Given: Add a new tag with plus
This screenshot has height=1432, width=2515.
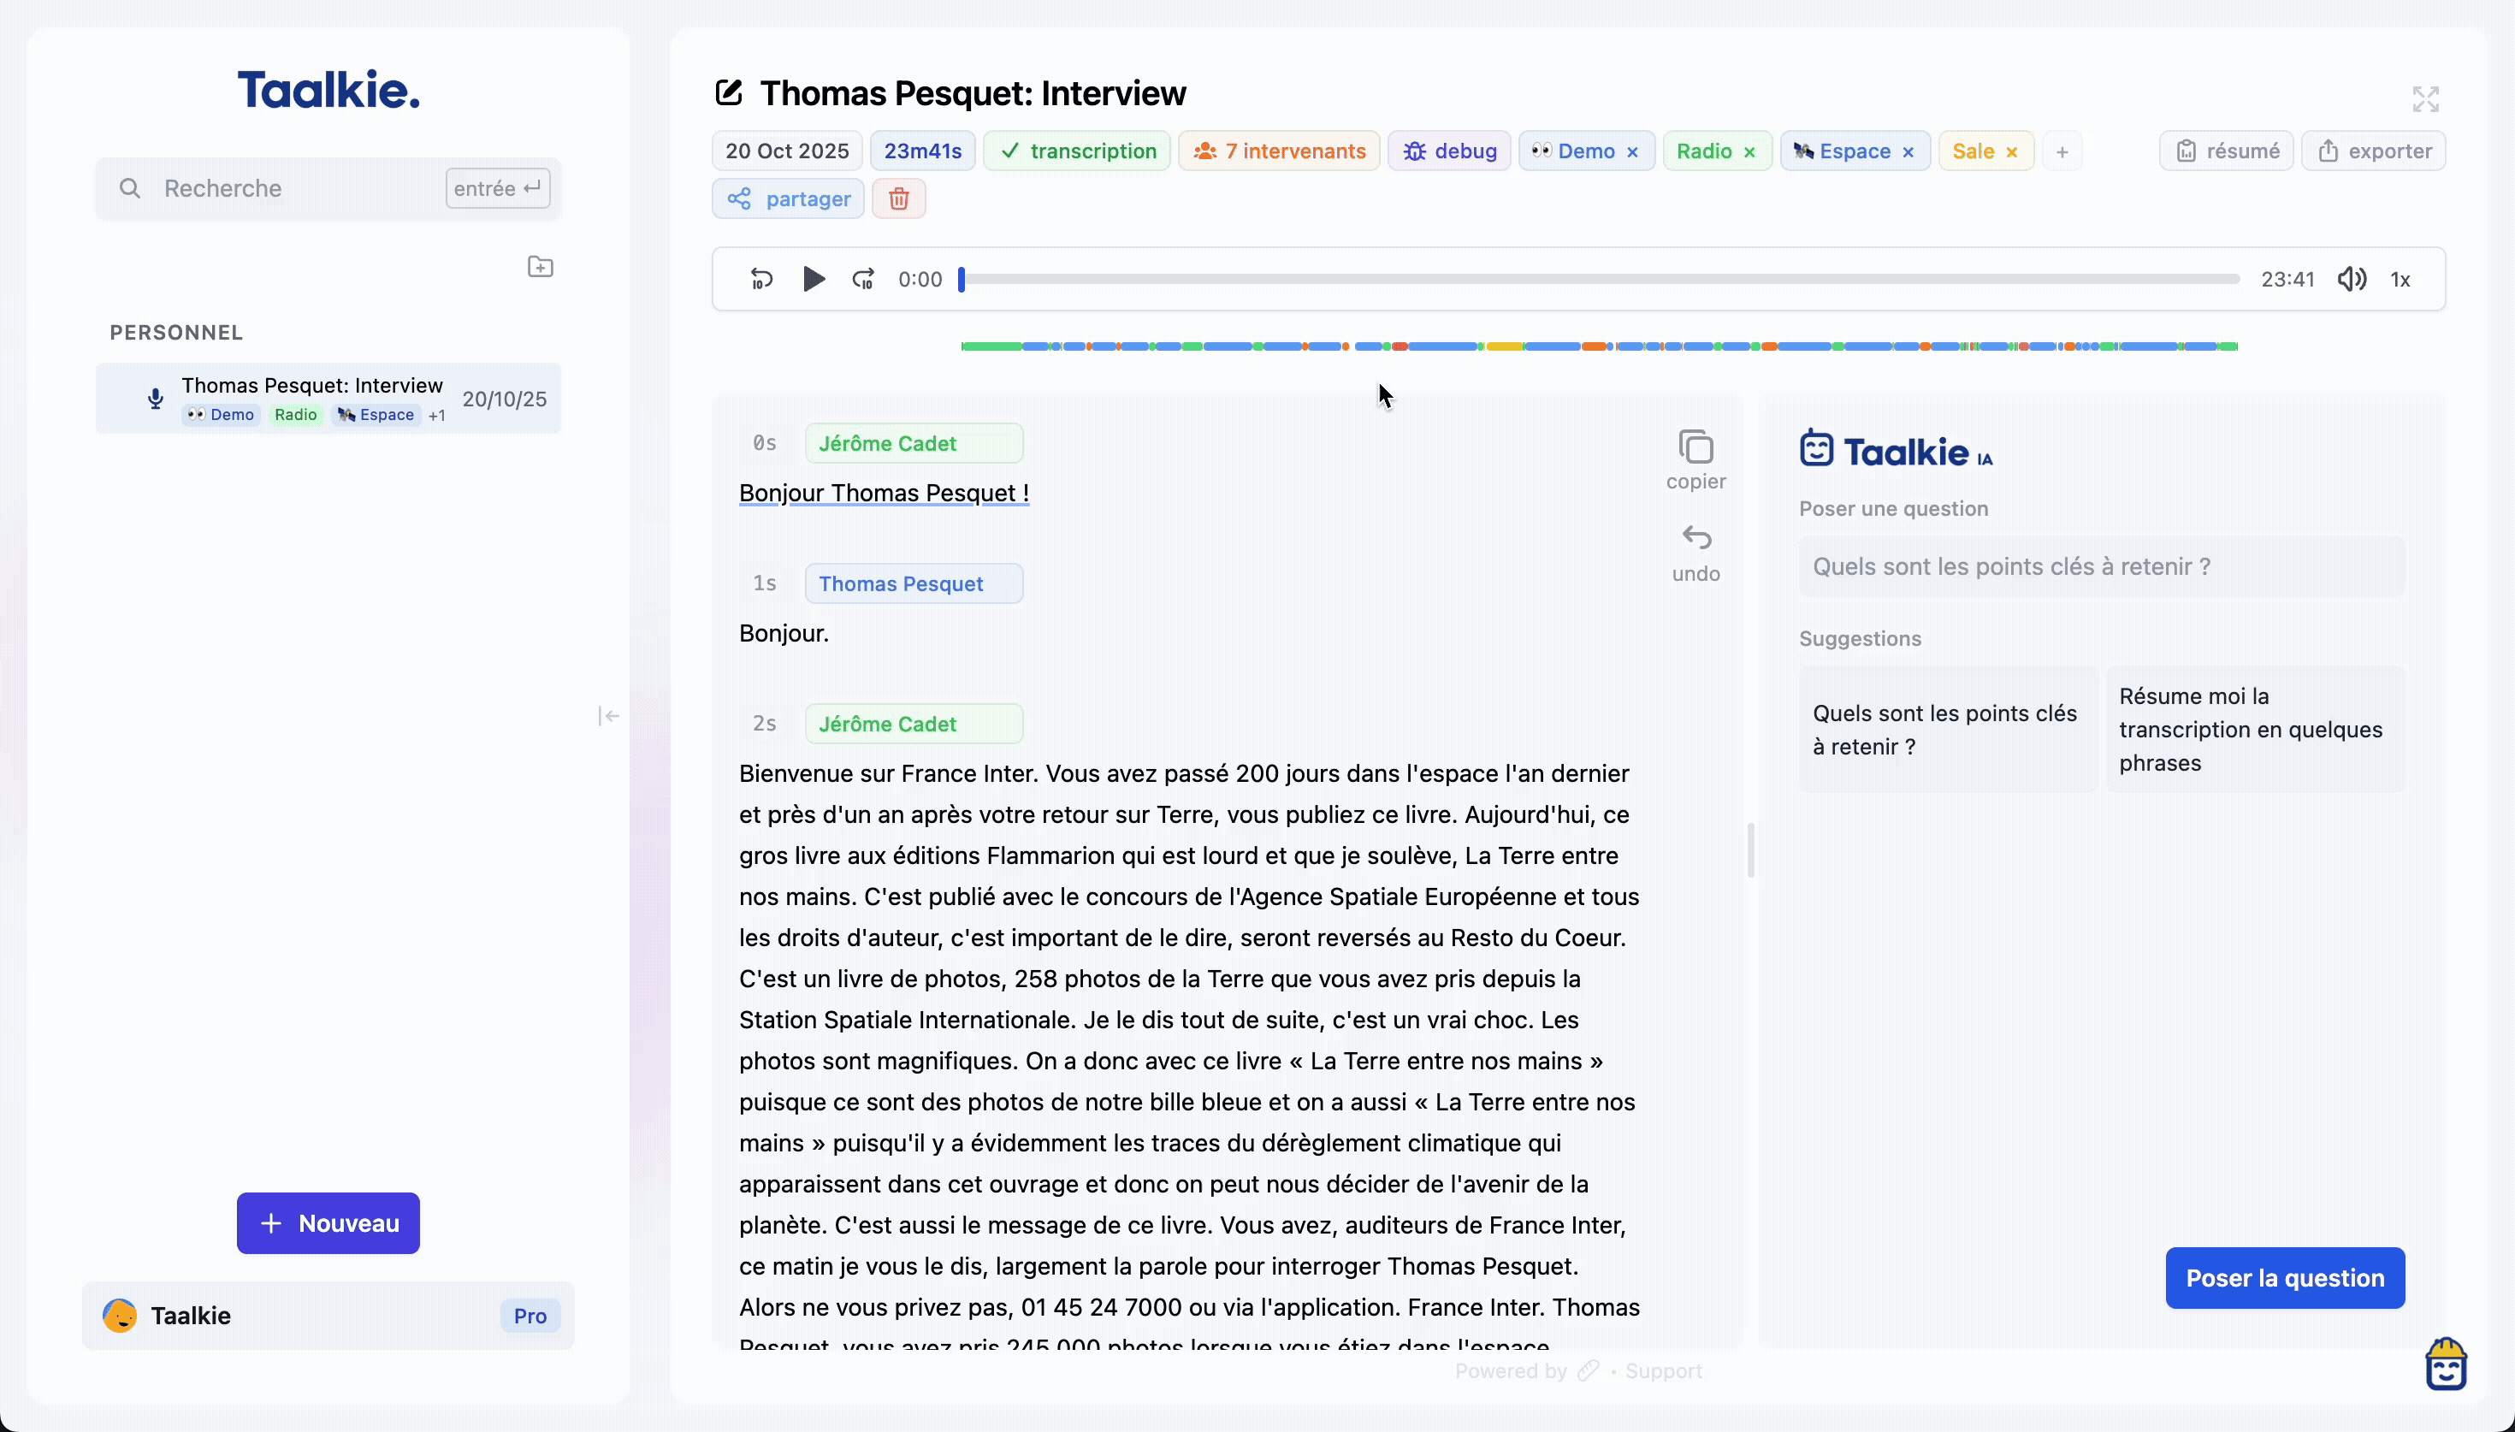Looking at the screenshot, I should coord(2062,151).
